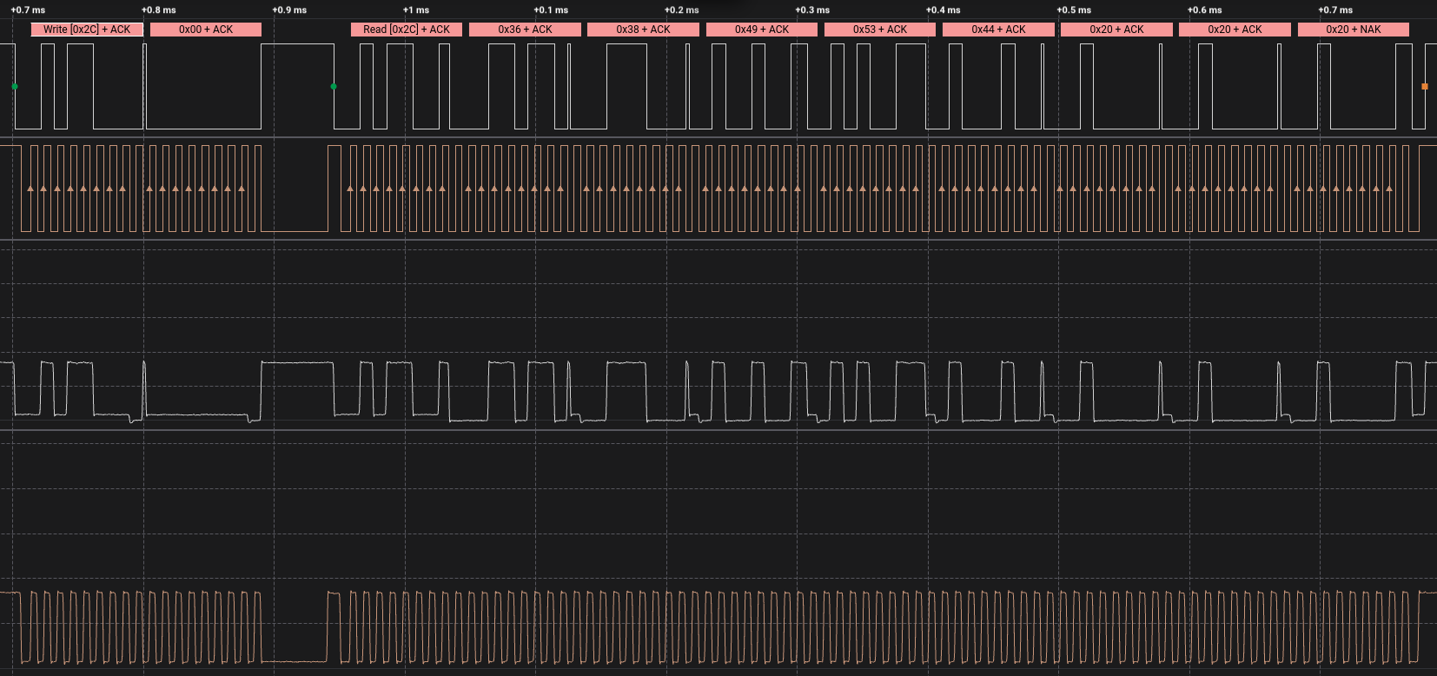This screenshot has height=676, width=1437.
Task: Select the "0x44 + ACK" decoded bubble
Action: (998, 30)
